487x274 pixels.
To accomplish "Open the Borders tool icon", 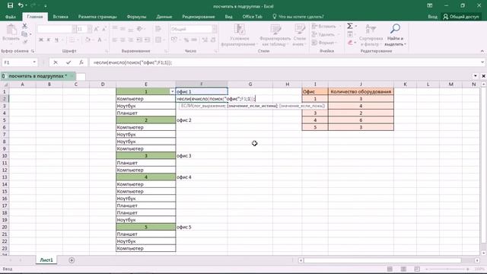I will [72, 40].
